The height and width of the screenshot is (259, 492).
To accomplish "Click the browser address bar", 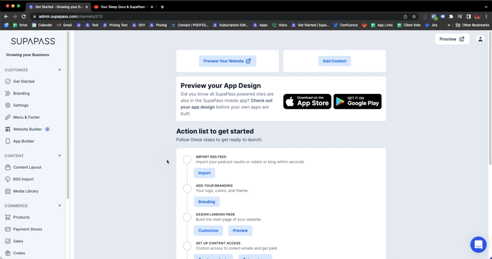I will pos(220,17).
